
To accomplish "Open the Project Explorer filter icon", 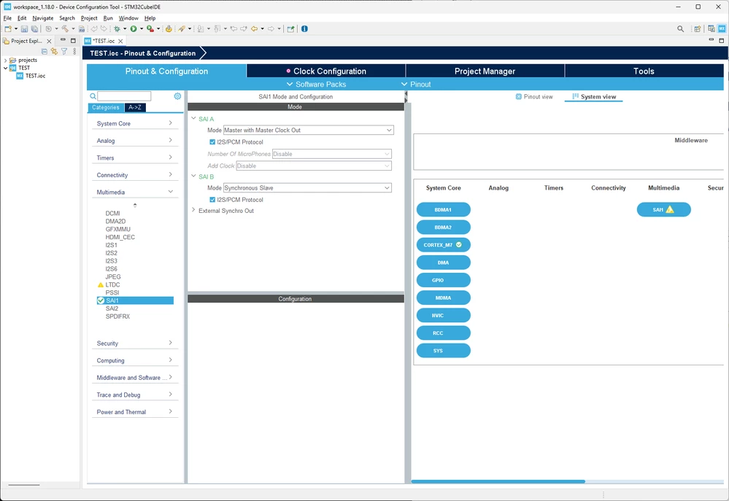I will pyautogui.click(x=64, y=52).
